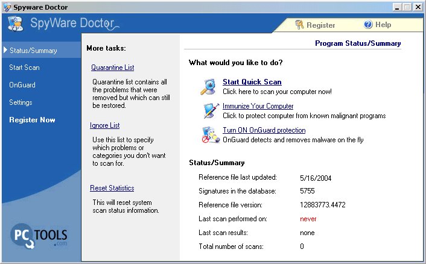This screenshot has height=264, width=426.
Task: Click 'Click here to scan your computer now!' text
Action: (x=277, y=92)
